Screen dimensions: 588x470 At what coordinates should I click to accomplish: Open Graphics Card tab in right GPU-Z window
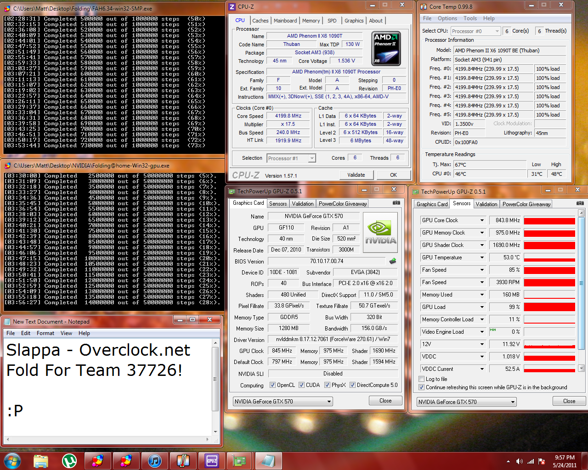click(x=432, y=204)
